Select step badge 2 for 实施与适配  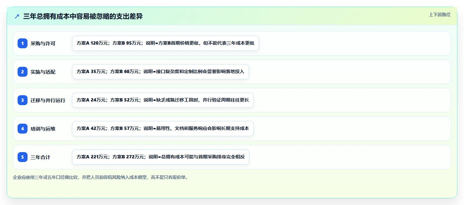click(x=23, y=72)
